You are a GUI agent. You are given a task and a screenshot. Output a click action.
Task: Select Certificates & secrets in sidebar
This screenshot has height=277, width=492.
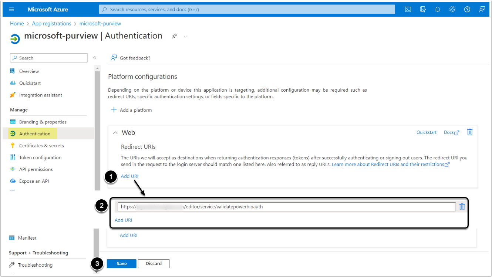click(41, 146)
